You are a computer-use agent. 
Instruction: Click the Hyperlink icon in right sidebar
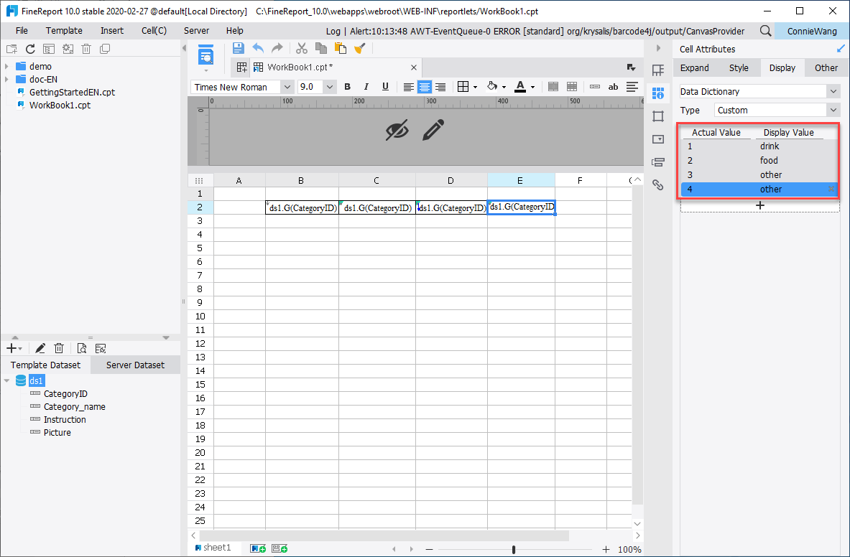click(x=658, y=184)
